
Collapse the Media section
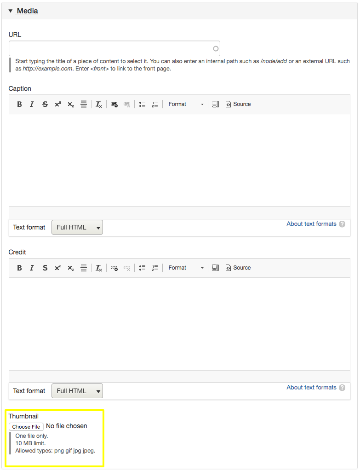(x=27, y=11)
